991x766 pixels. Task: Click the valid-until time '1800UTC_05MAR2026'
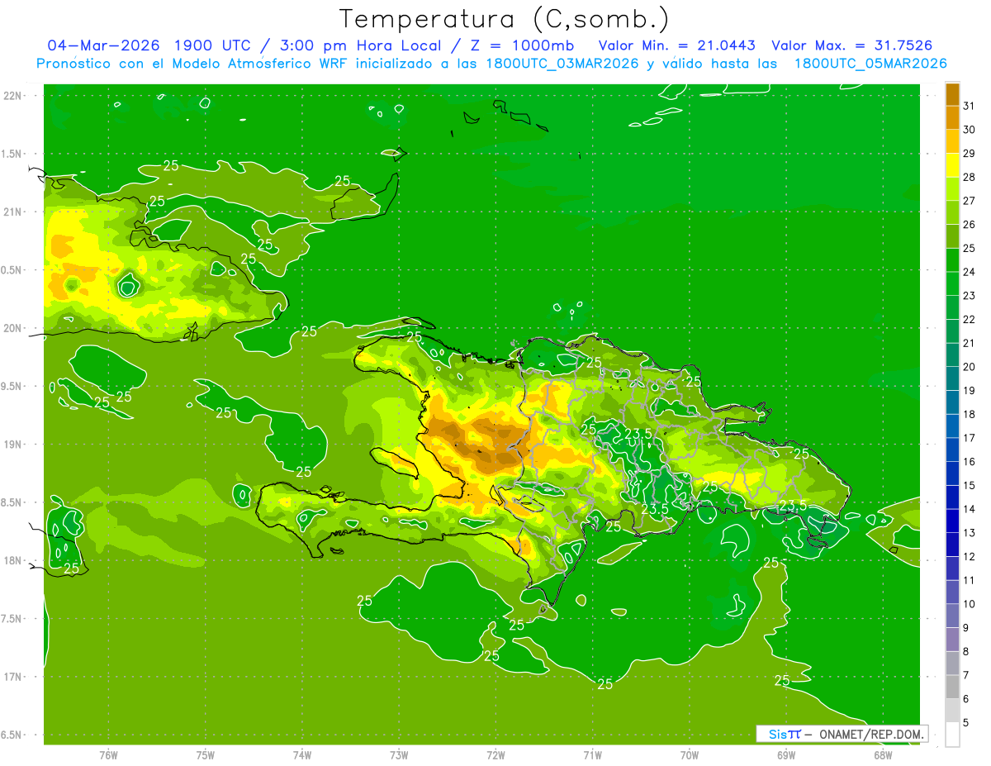(870, 64)
